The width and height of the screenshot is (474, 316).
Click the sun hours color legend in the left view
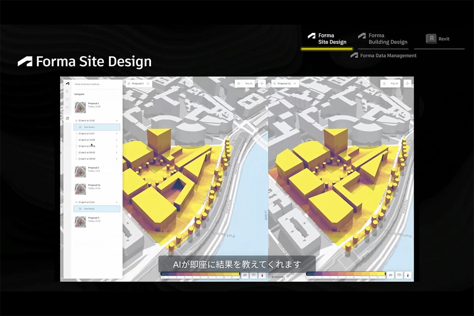point(201,275)
